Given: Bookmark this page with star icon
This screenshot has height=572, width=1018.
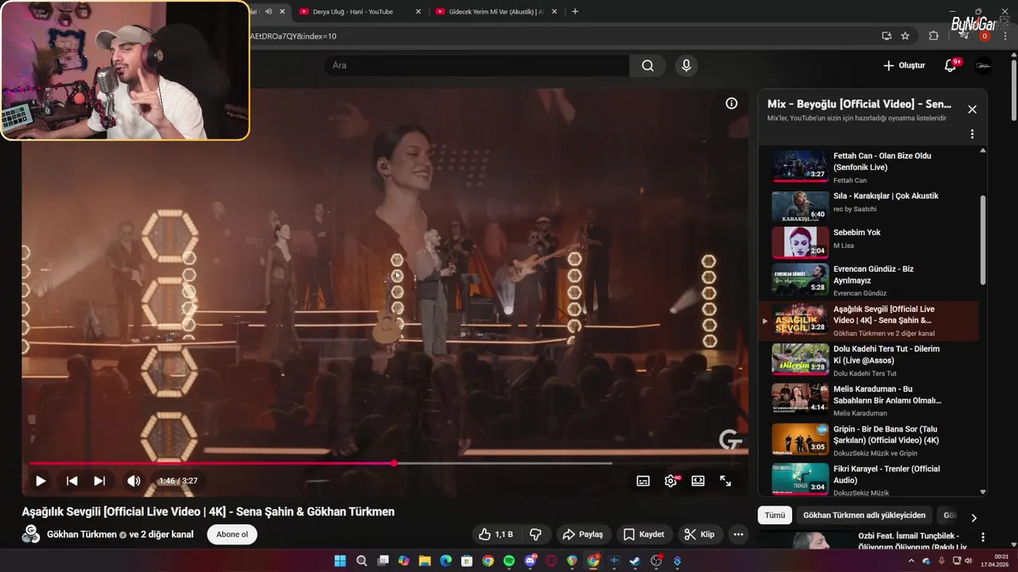Looking at the screenshot, I should click(905, 36).
